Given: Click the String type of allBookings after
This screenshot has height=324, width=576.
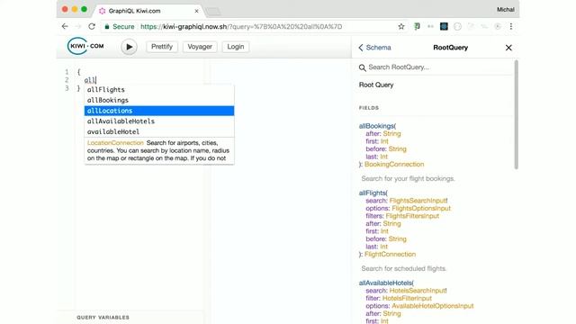Looking at the screenshot, I should [391, 134].
